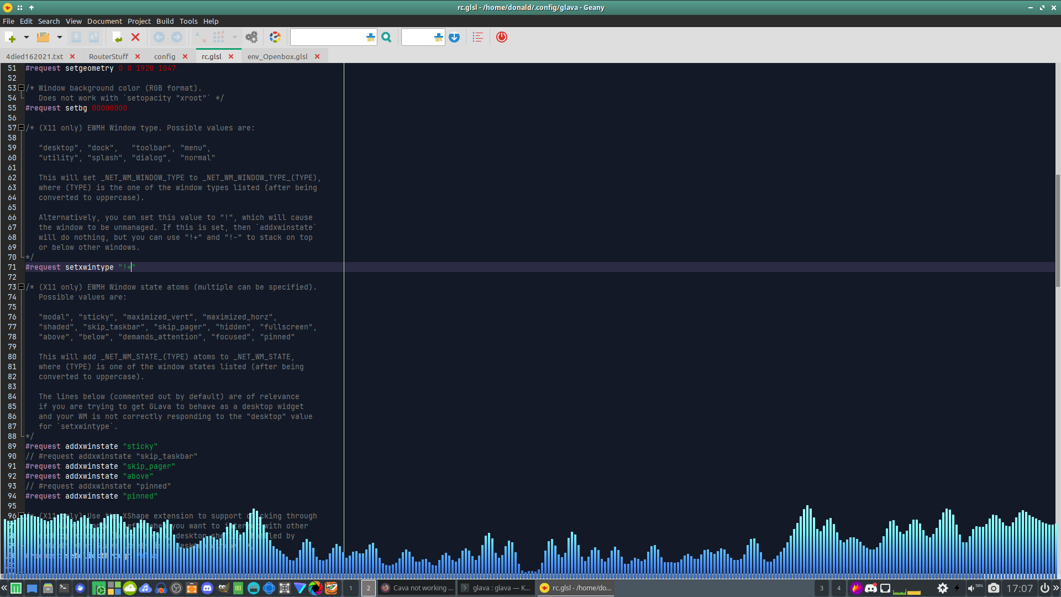Click the magnifier search icon
This screenshot has width=1061, height=597.
pyautogui.click(x=386, y=37)
